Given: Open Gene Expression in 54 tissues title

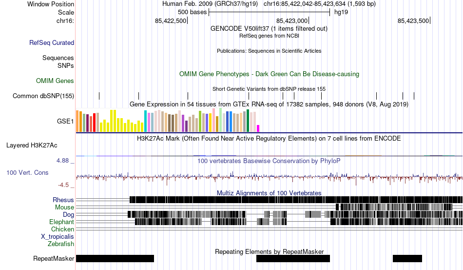Looking at the screenshot, I should (269, 104).
